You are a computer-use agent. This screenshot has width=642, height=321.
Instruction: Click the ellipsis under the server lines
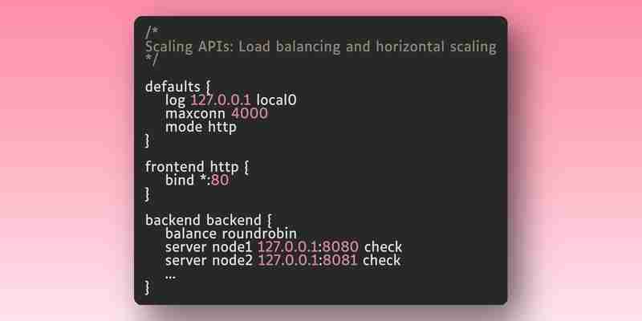pos(170,277)
